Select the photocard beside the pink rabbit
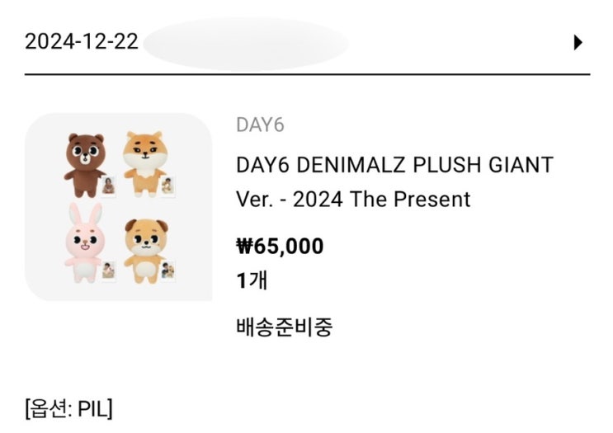Viewport: 613px width, 433px height. click(x=108, y=271)
